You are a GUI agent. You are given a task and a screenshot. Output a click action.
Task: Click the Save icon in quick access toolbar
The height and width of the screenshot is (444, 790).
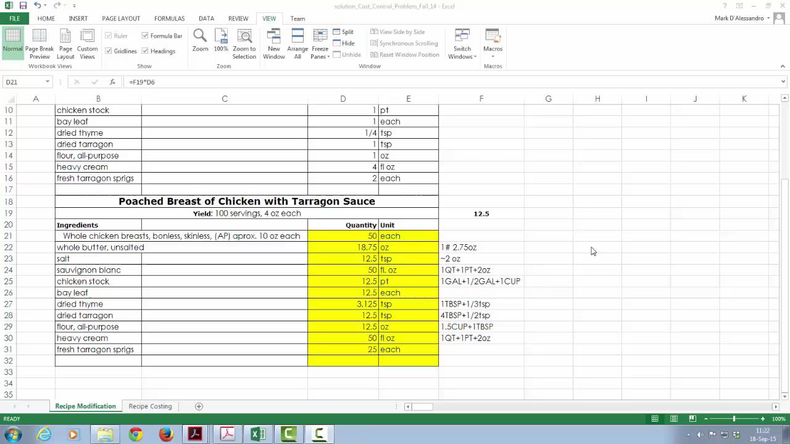point(23,6)
